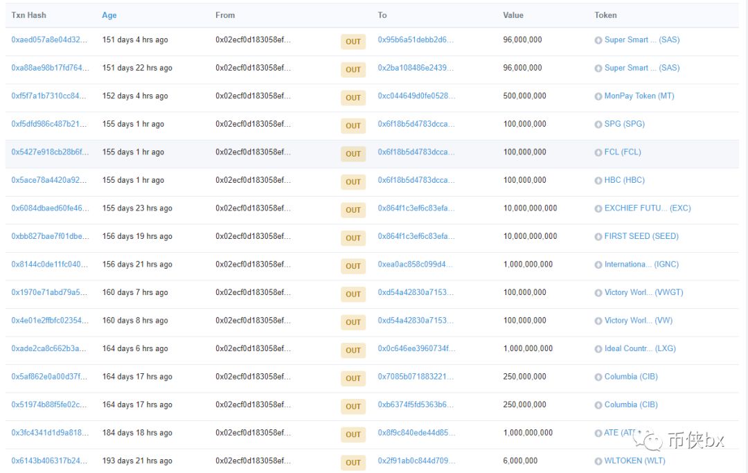This screenshot has height=473, width=748.
Task: Toggle the Age column header format
Action: click(109, 15)
